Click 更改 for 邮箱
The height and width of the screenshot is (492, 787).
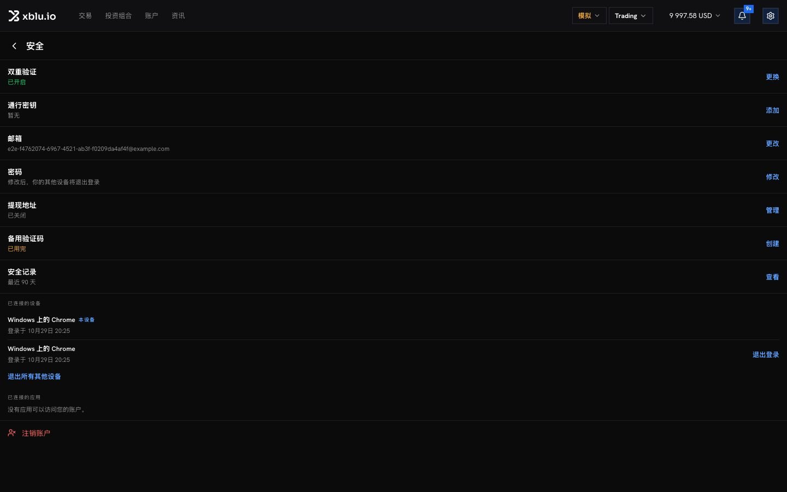(772, 144)
